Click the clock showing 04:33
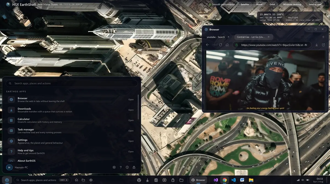This screenshot has width=330, height=184. [320, 179]
